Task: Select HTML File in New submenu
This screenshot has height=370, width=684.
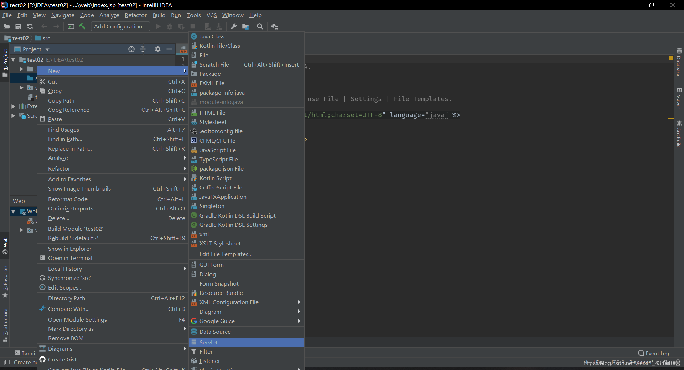Action: point(247,113)
